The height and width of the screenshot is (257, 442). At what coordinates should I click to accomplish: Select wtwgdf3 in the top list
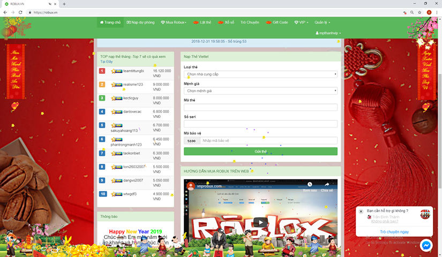130,194
